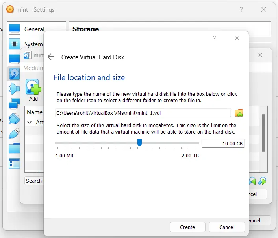
Task: Open Shared Folders icon in sidebar
Action: (x=14, y=148)
